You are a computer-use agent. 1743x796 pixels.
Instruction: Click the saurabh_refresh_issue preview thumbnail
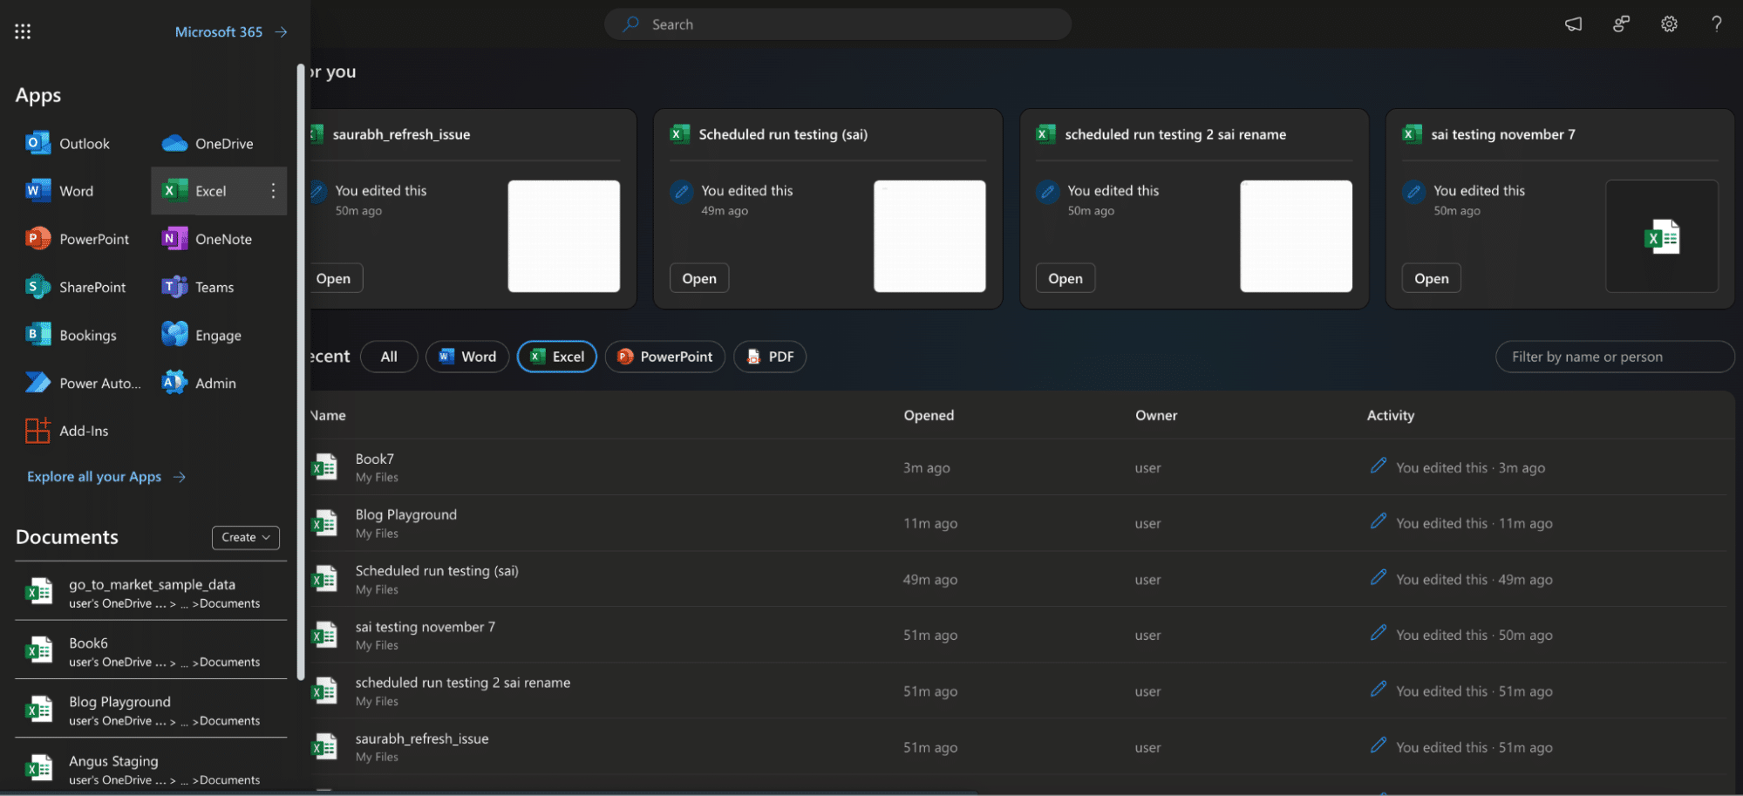click(564, 236)
